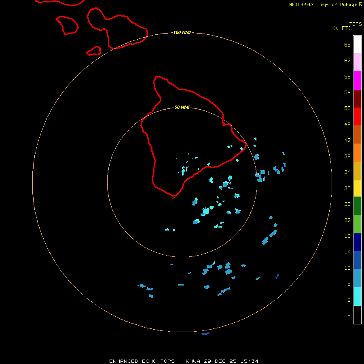Click the 50 NMI range ring label

pyautogui.click(x=182, y=107)
